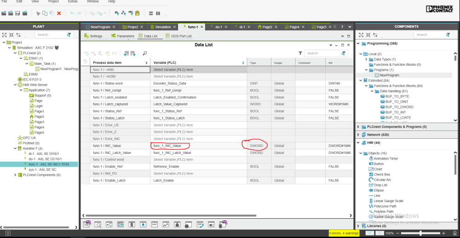Click Expand All icon in Plant panel
Screen dimensions: 460x238
(x=4, y=35)
